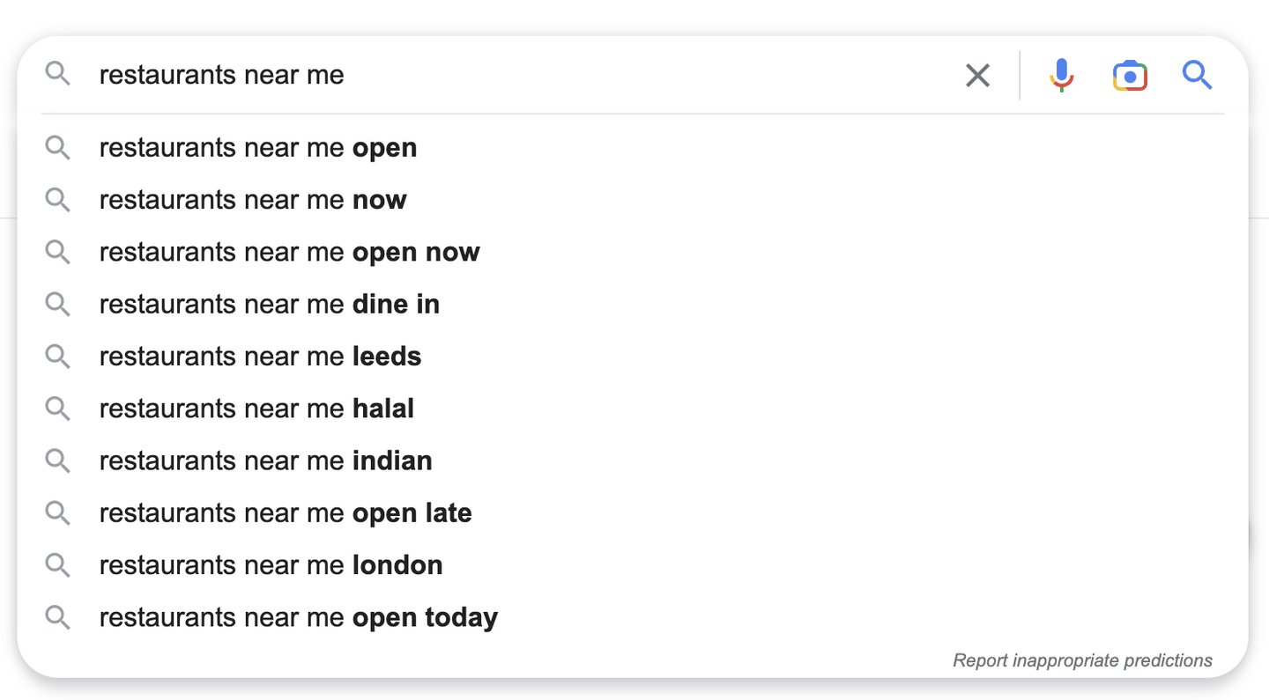Select suggestion 'restaurants near me open'
Screen dimensions: 1269x700
point(257,148)
